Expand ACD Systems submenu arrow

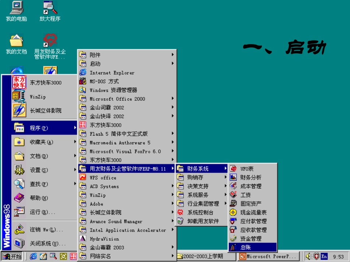point(172,186)
